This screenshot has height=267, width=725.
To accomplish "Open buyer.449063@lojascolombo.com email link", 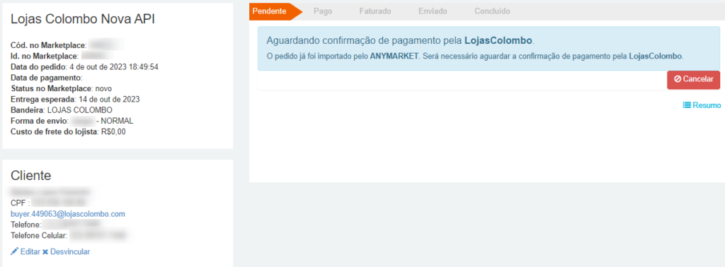I will tap(68, 214).
